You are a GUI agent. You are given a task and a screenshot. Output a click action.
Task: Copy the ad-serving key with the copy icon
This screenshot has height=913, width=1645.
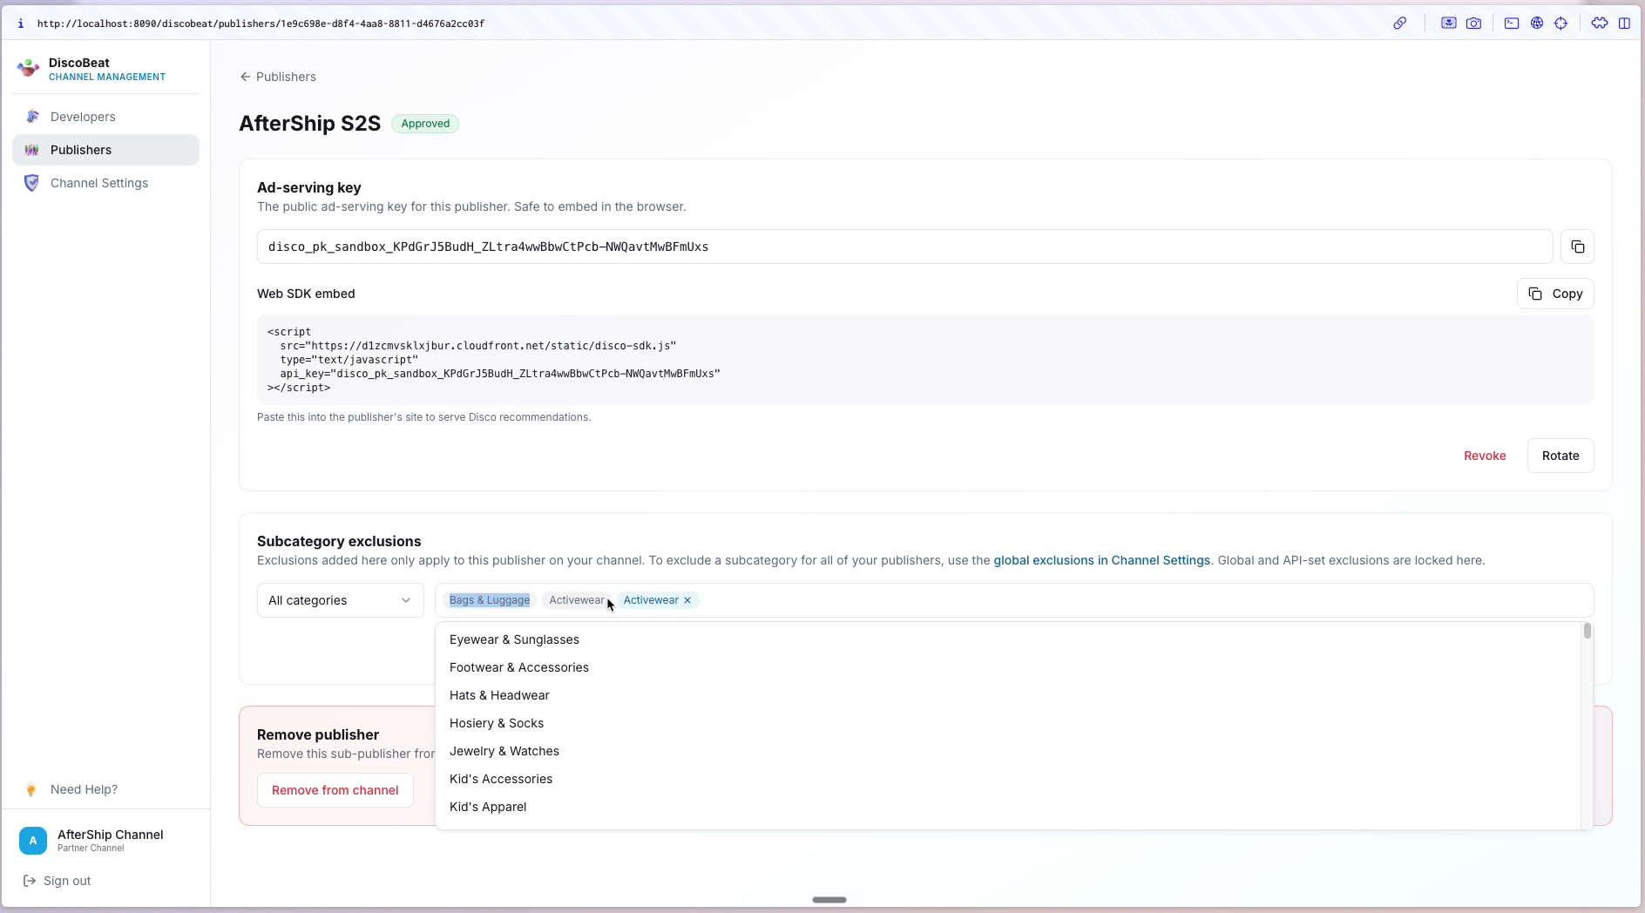click(1577, 247)
